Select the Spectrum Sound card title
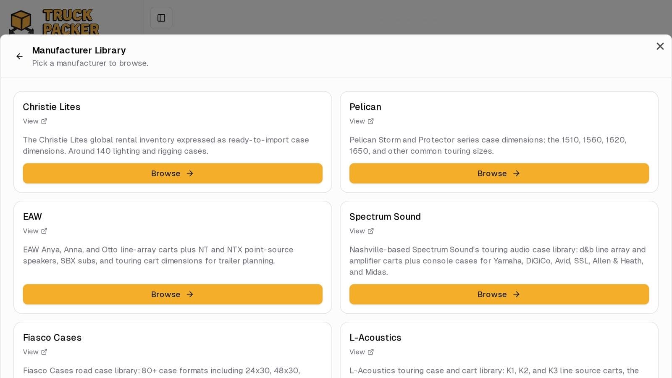 (x=385, y=217)
